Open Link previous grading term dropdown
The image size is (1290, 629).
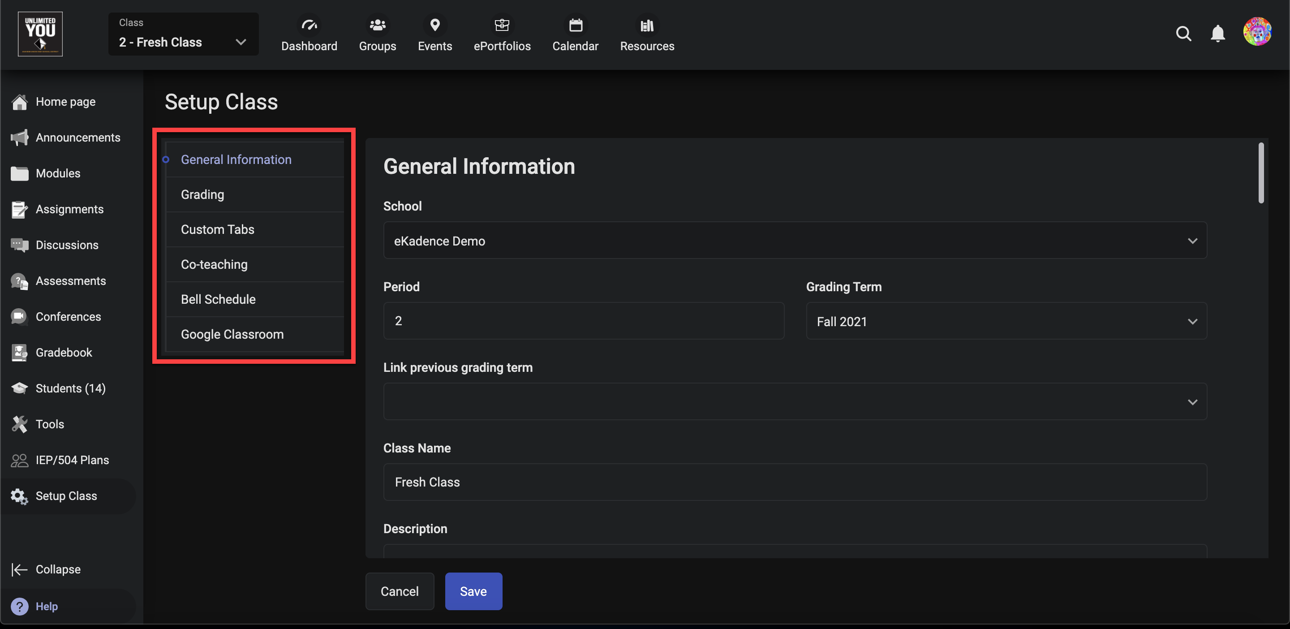click(795, 402)
